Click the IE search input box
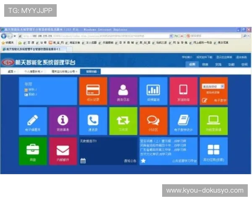Viewport: 252px width, 201px height. [214, 36]
